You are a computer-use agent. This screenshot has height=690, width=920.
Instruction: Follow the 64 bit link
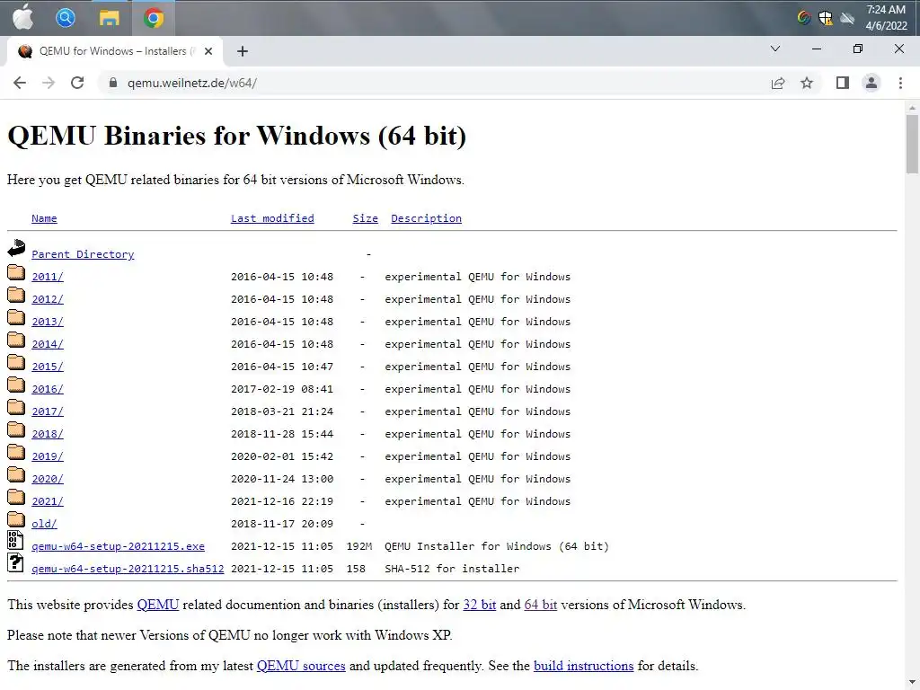(x=540, y=605)
